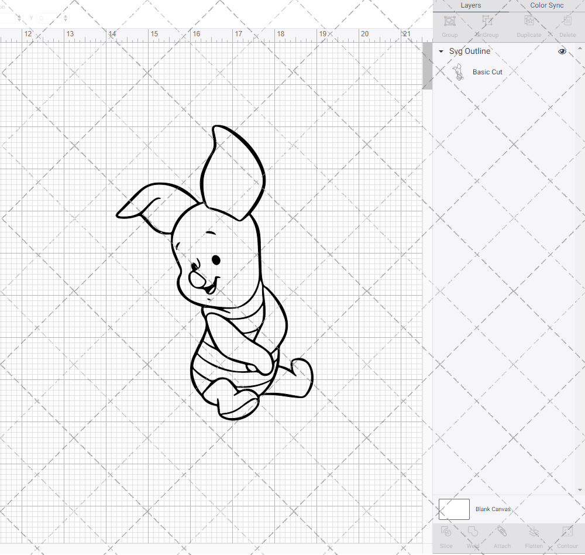This screenshot has height=555, width=585.
Task: Select the Basic Cut layer label
Action: [487, 72]
